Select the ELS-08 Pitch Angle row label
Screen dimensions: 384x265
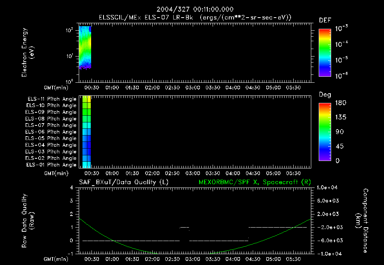coord(51,119)
